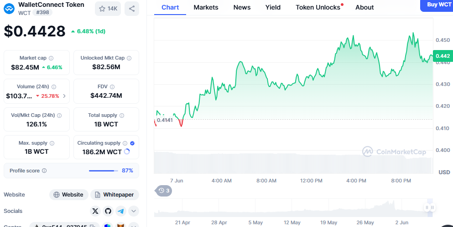This screenshot has width=453, height=227.
Task: Click the 7 Jun axis label
Action: click(177, 181)
